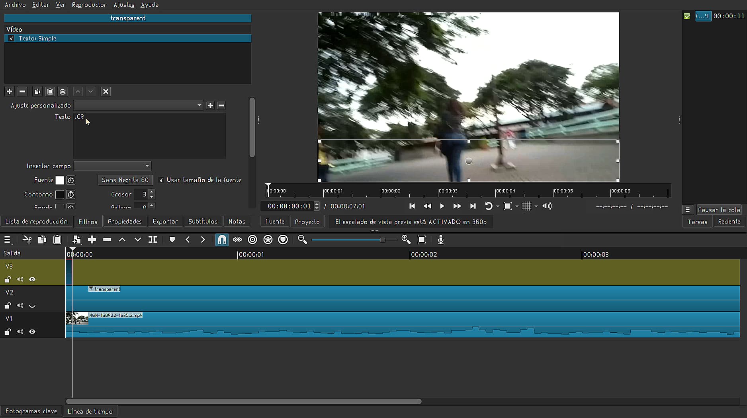
Task: Zoom timeline to fit
Action: [422, 239]
